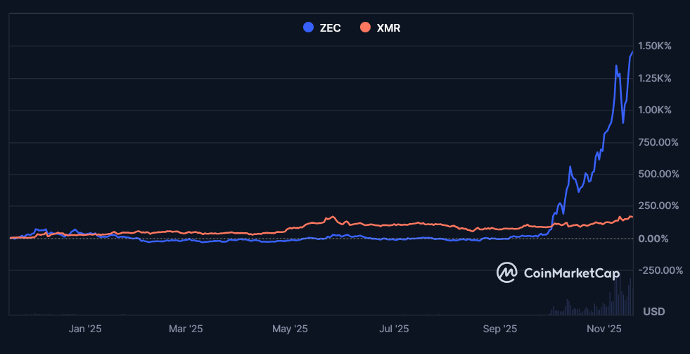Select the Mar '25 date label
The height and width of the screenshot is (354, 690).
point(186,329)
